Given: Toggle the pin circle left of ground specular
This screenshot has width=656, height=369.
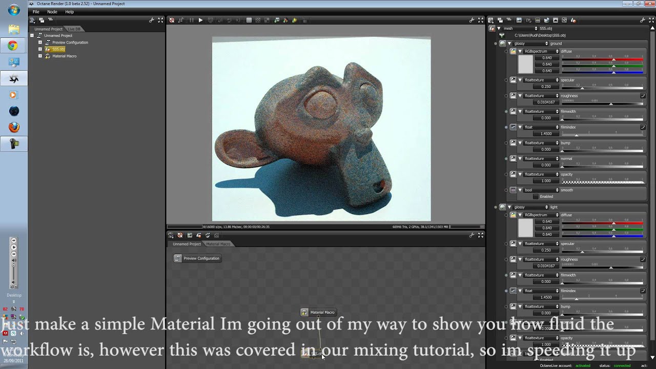Looking at the screenshot, I should (x=506, y=80).
